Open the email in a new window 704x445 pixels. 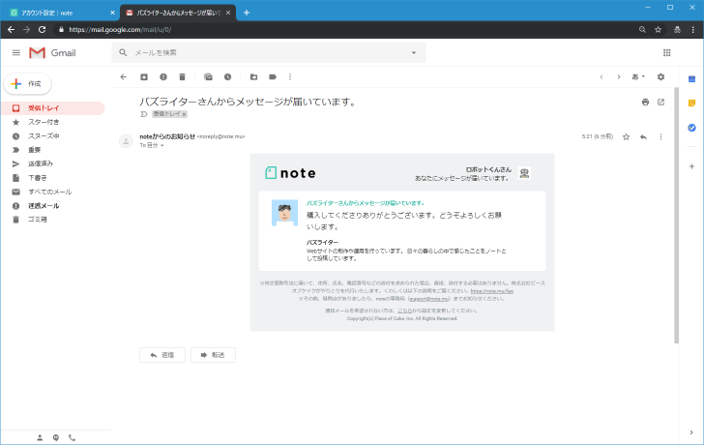click(x=660, y=102)
